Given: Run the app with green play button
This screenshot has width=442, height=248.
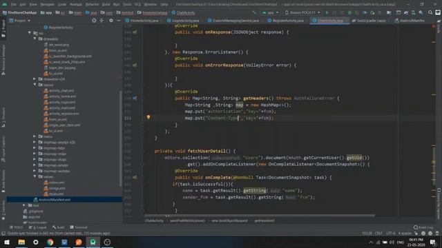Looking at the screenshot, I should [327, 12].
